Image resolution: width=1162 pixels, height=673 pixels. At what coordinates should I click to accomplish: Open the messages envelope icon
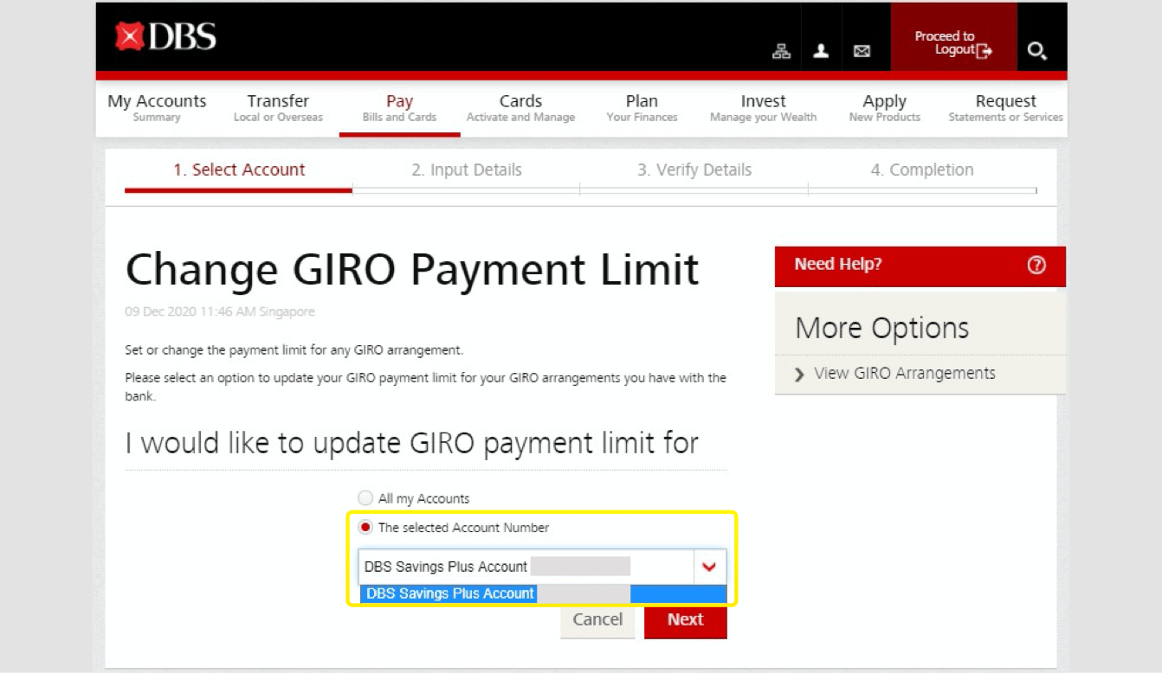click(x=862, y=51)
